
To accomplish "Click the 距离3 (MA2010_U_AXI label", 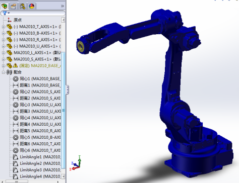I will coord(40,111).
